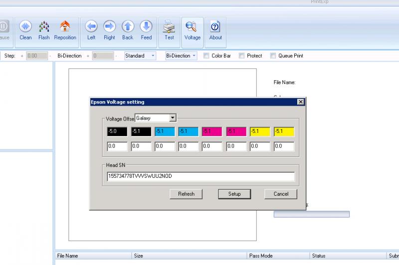Screen dimensions: 399x265
Task: Select the first cyan -5.1 voltage field
Action: pyautogui.click(x=165, y=132)
